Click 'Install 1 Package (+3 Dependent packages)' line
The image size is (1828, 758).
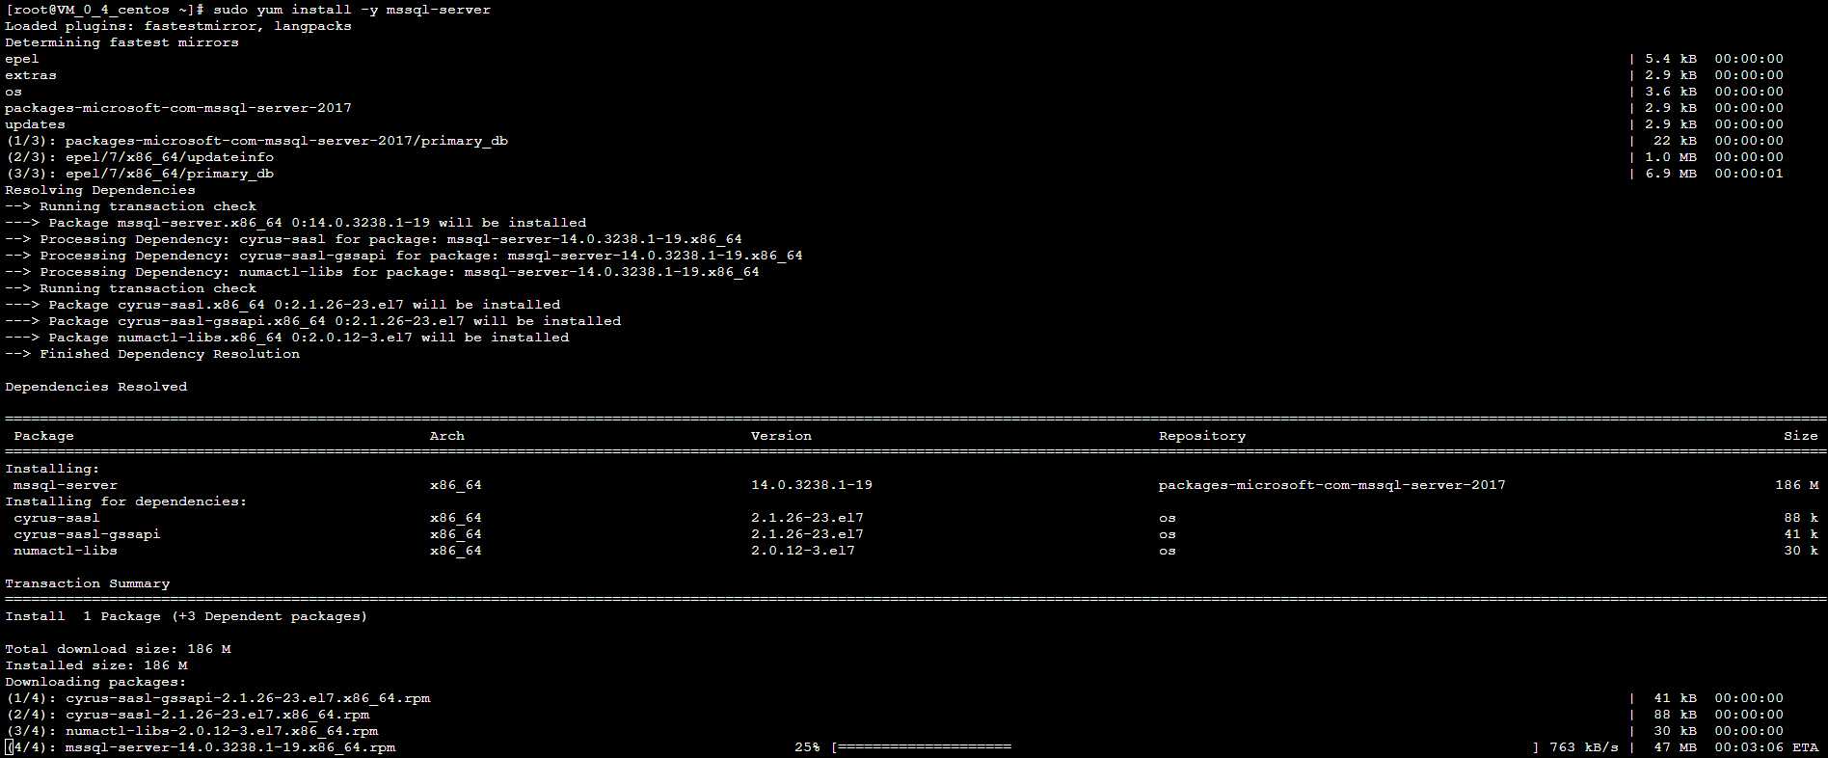[186, 616]
